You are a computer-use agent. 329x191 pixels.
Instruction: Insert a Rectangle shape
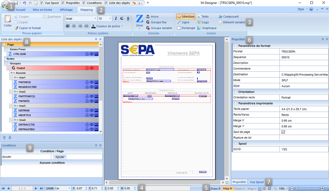pos(186,28)
